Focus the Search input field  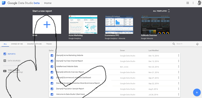(x=185, y=44)
